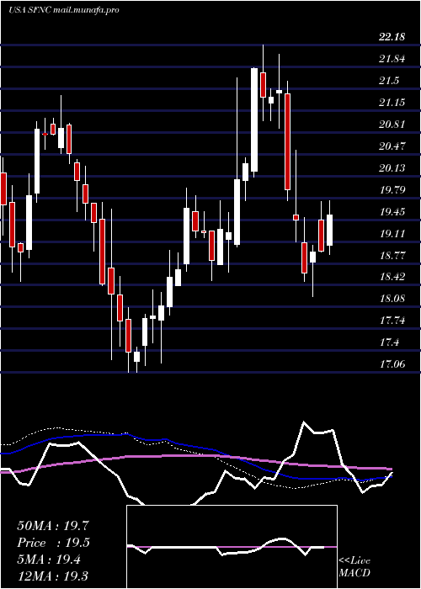Click the 17.74 price level label

pos(392,321)
